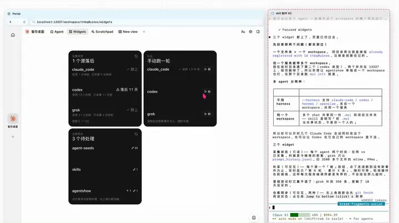Run the grok source manually
Viewport: 399px width, 223px height.
click(x=208, y=114)
